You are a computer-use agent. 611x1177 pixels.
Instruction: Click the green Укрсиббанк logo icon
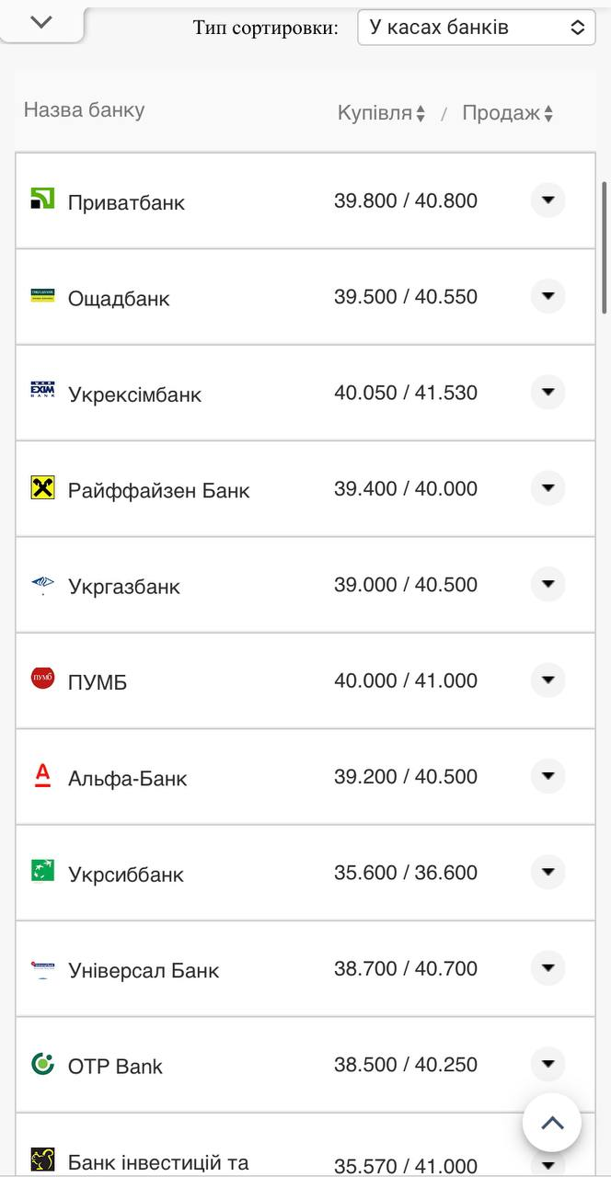click(x=42, y=871)
